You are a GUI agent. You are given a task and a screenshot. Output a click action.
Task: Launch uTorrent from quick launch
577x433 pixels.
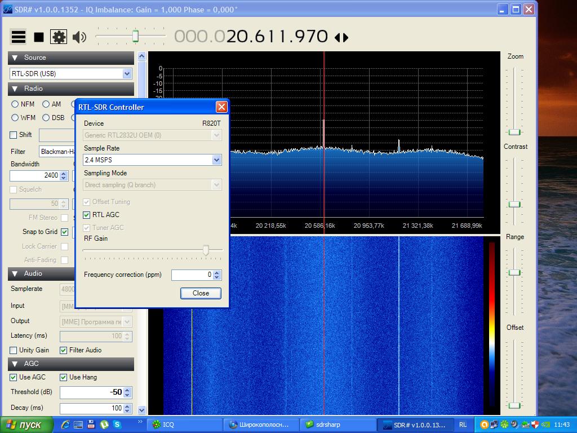[x=104, y=425]
